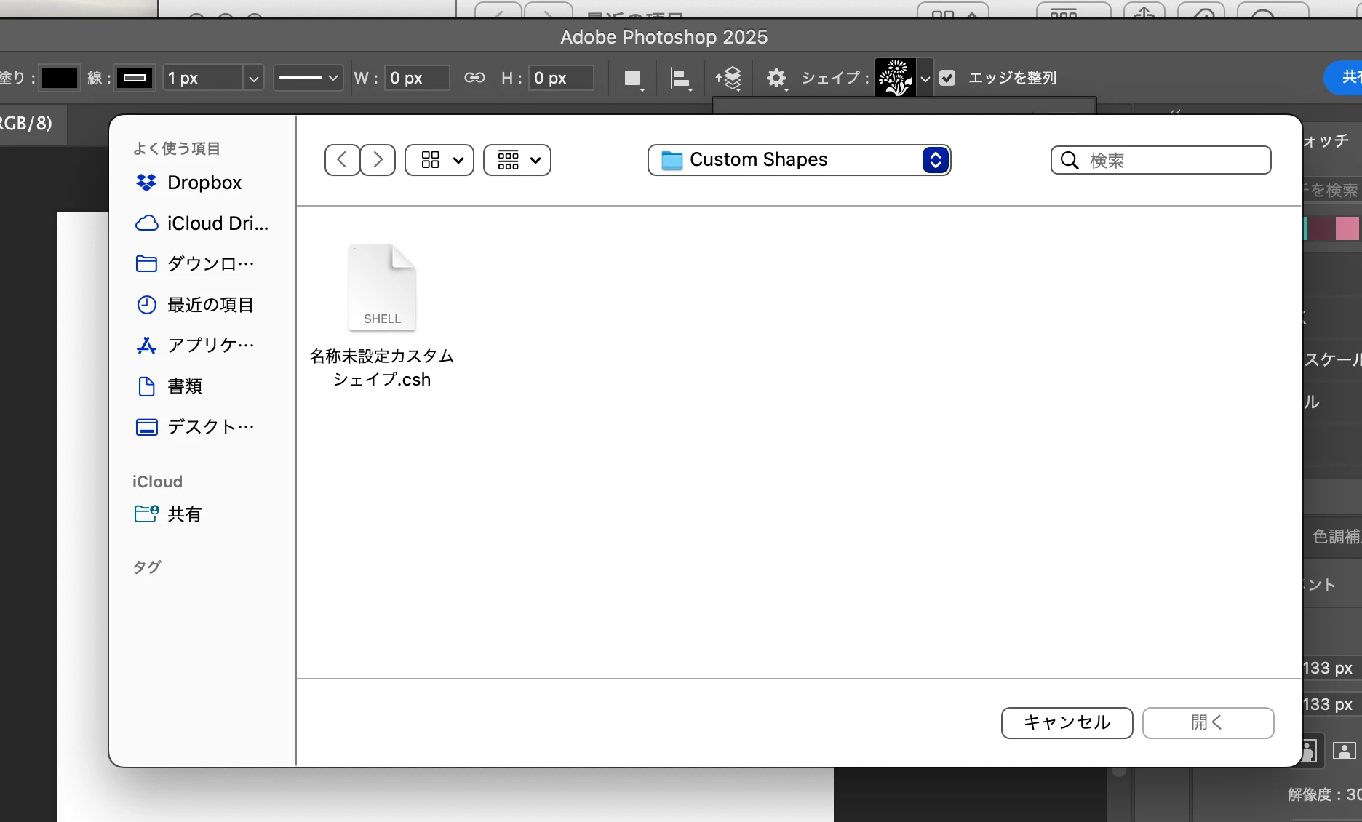The image size is (1362, 822).
Task: Click the W width field
Action: pos(417,78)
